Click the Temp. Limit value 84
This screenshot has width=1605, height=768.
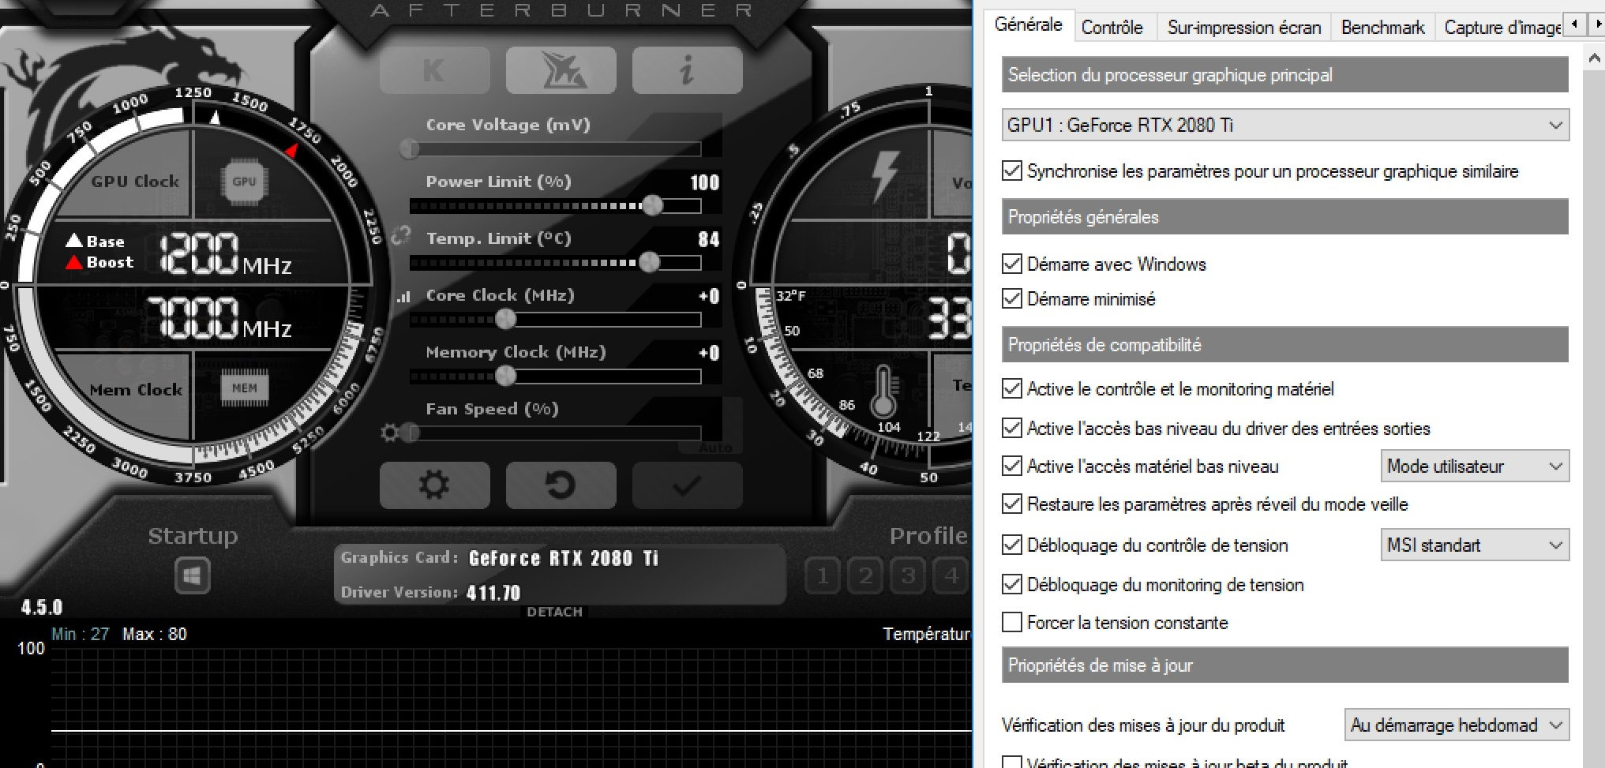(x=708, y=239)
